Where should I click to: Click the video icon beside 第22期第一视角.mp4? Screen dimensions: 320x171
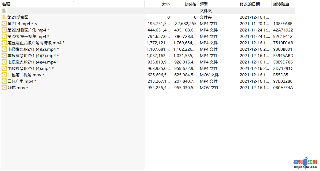(x=4, y=36)
